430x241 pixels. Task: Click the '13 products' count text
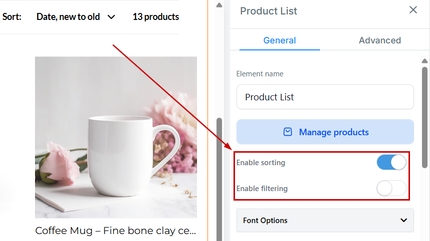point(155,17)
